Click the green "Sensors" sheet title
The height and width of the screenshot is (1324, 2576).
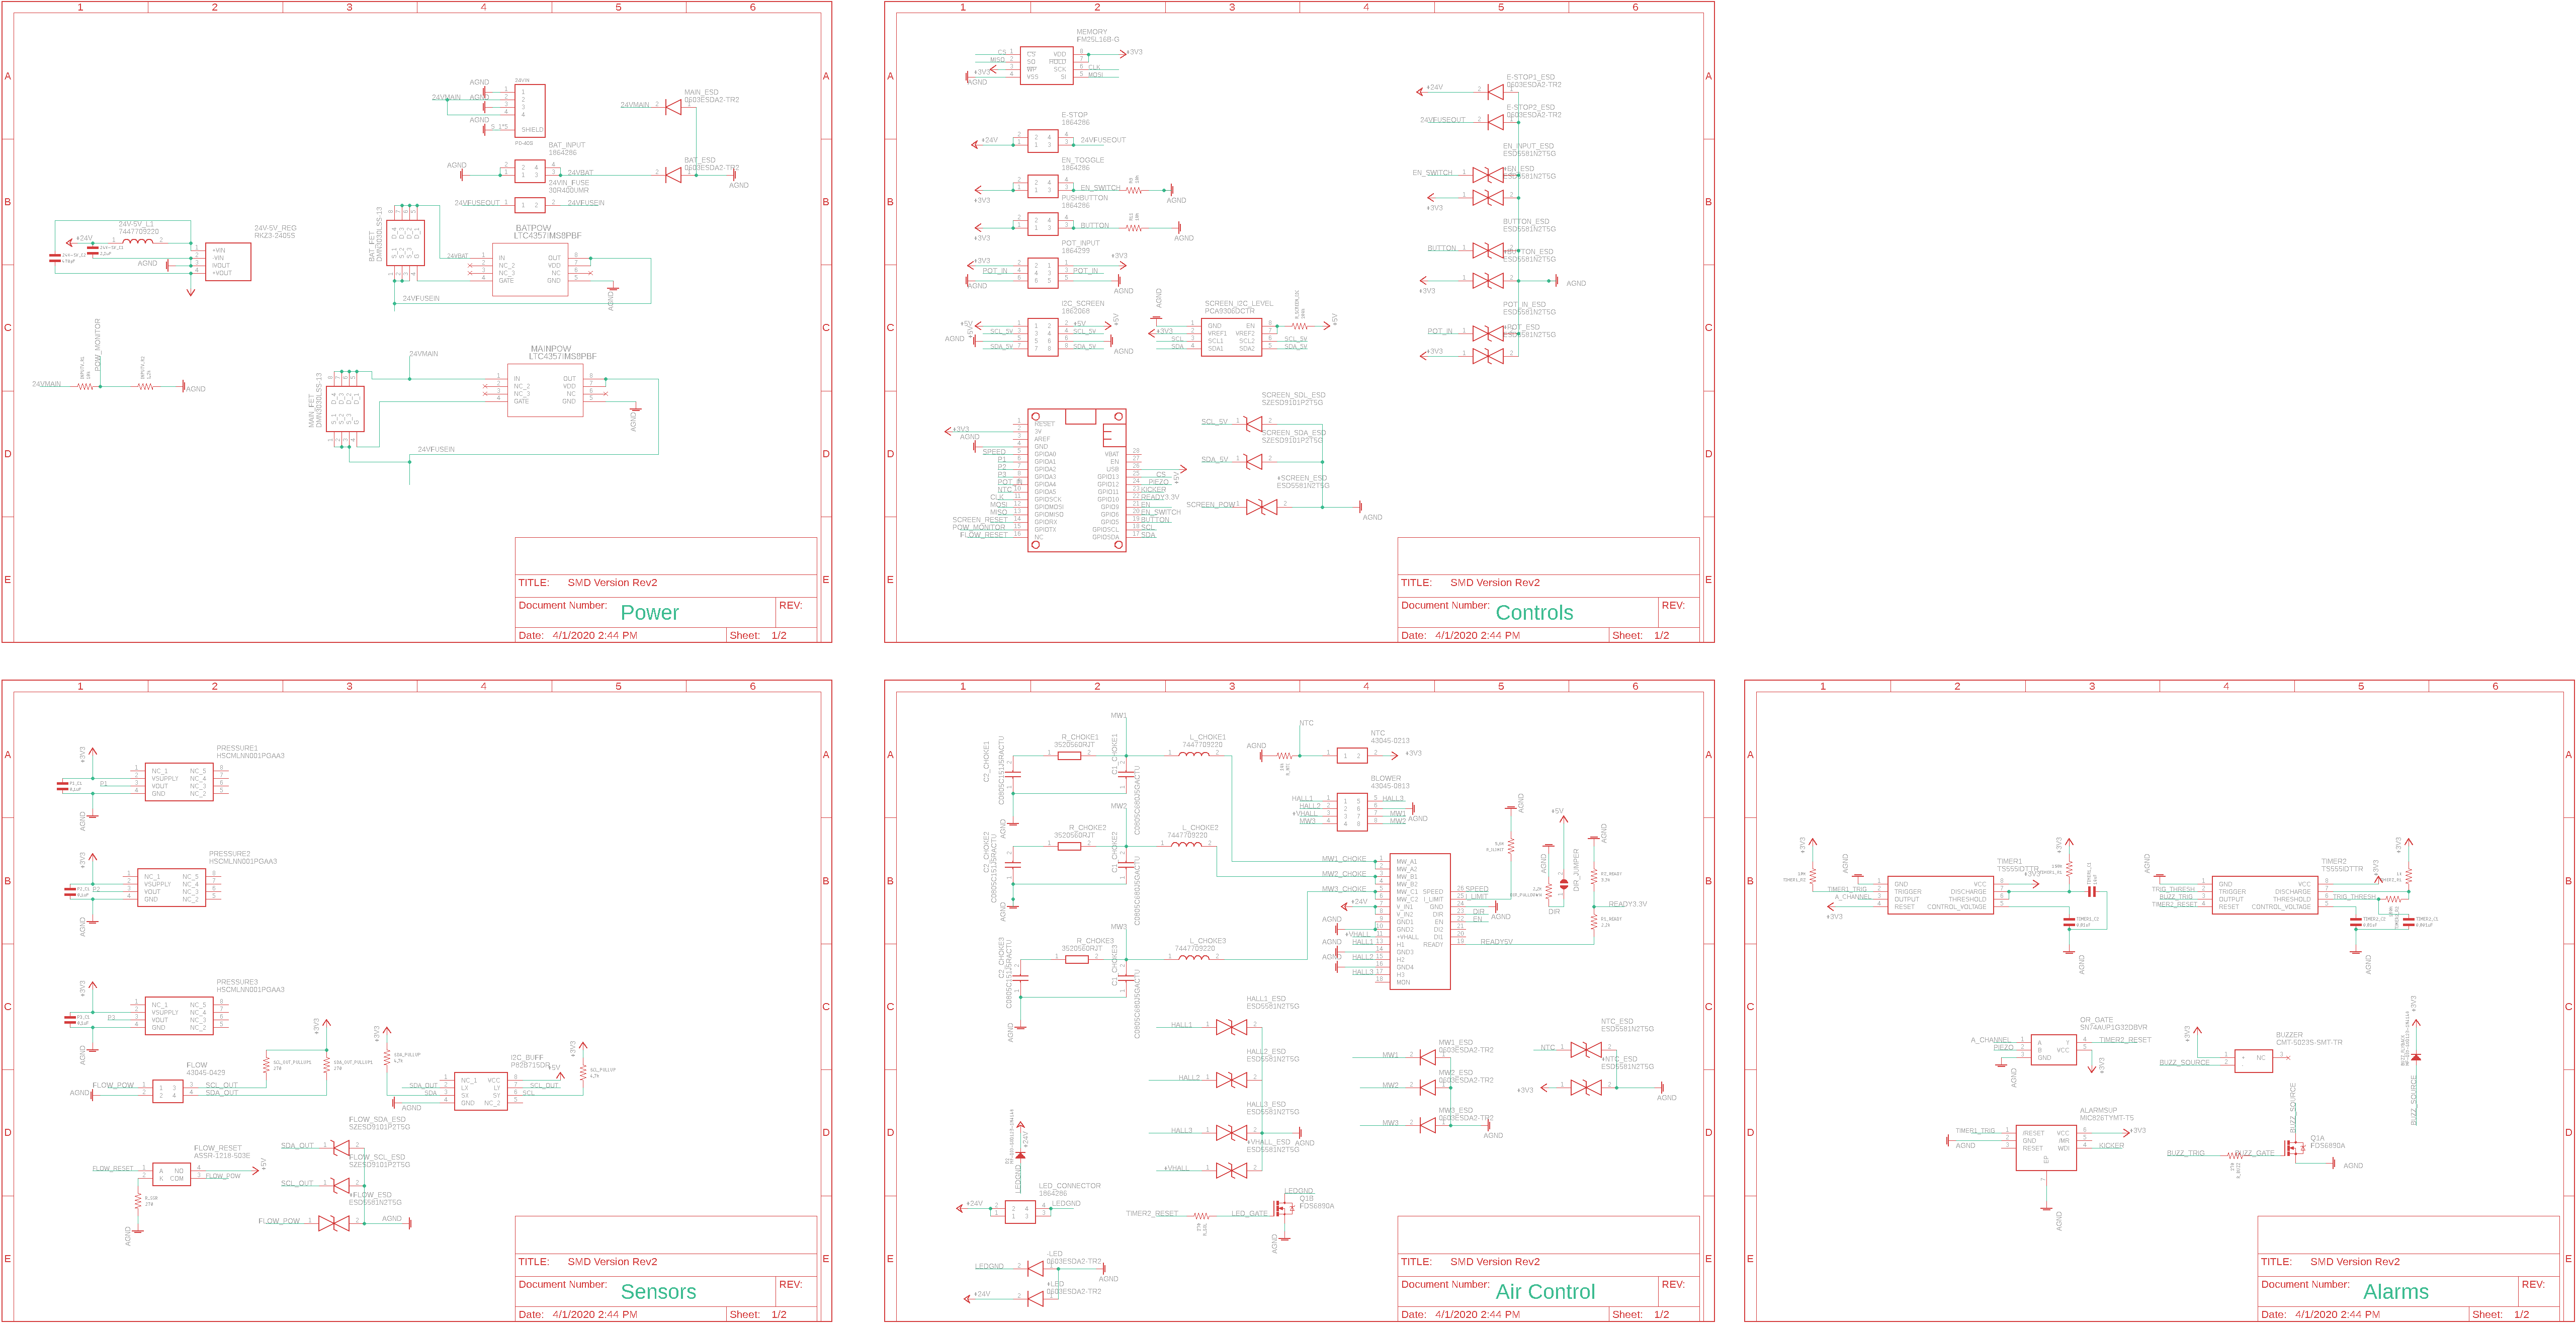658,1292
